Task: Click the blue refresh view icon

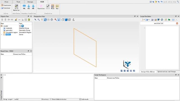Action: [x=45, y=20]
